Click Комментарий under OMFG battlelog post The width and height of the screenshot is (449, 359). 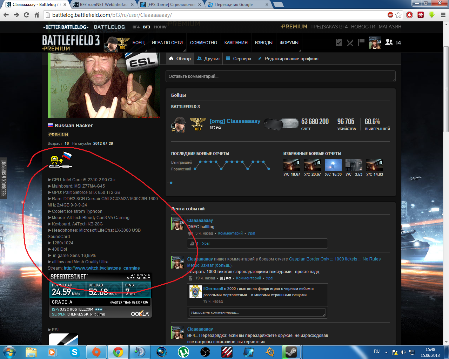(230, 233)
